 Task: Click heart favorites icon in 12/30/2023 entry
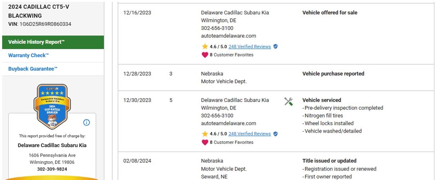coord(205,142)
